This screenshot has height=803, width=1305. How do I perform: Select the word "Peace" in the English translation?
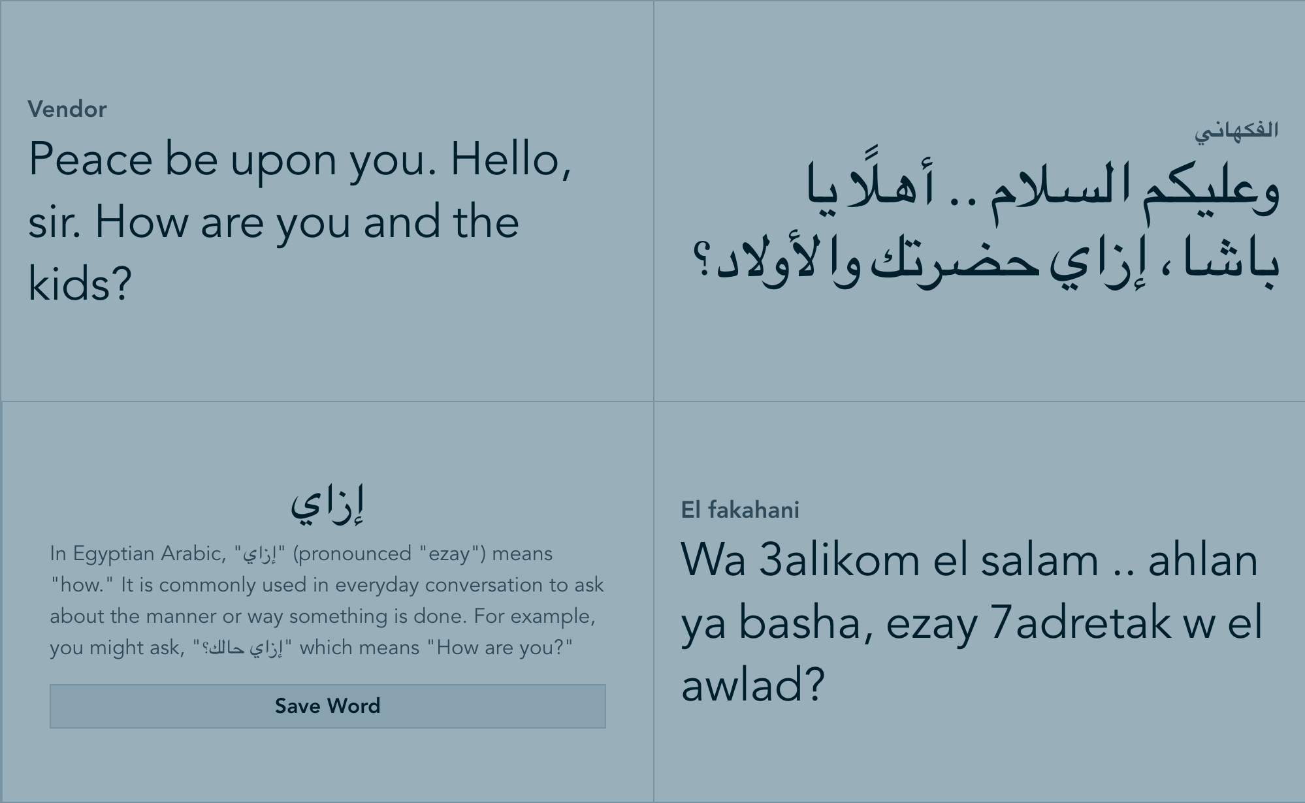[x=90, y=160]
